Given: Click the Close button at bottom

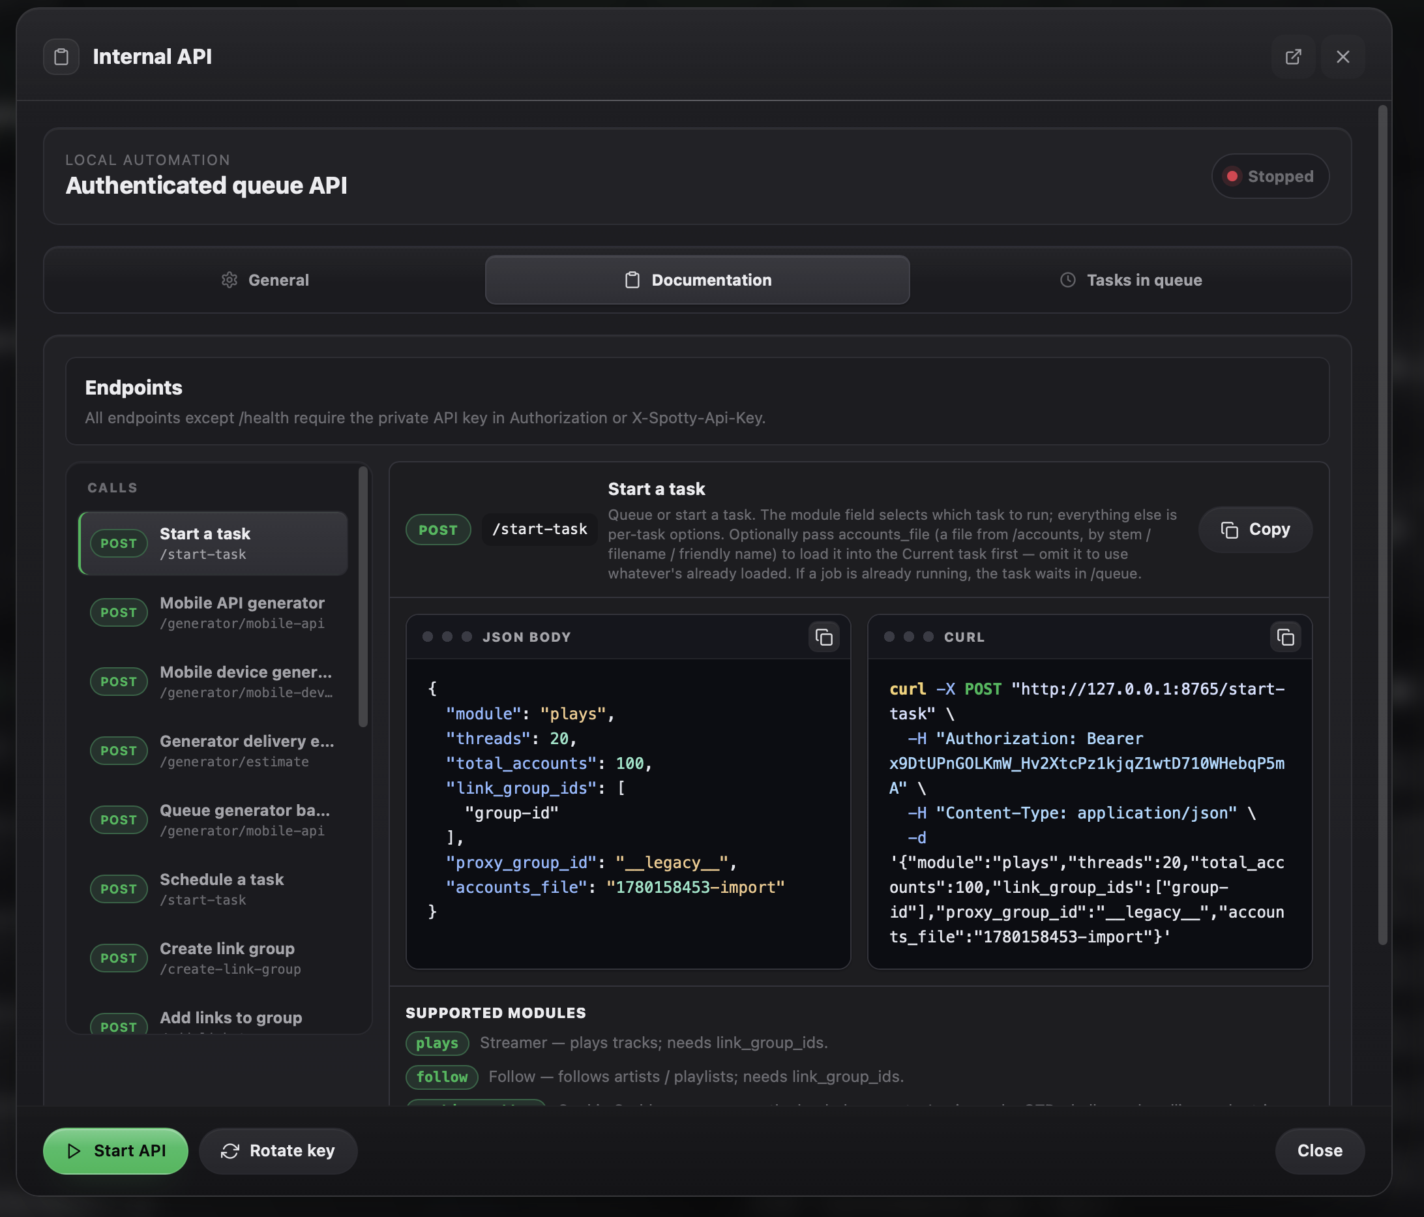Looking at the screenshot, I should [x=1320, y=1151].
